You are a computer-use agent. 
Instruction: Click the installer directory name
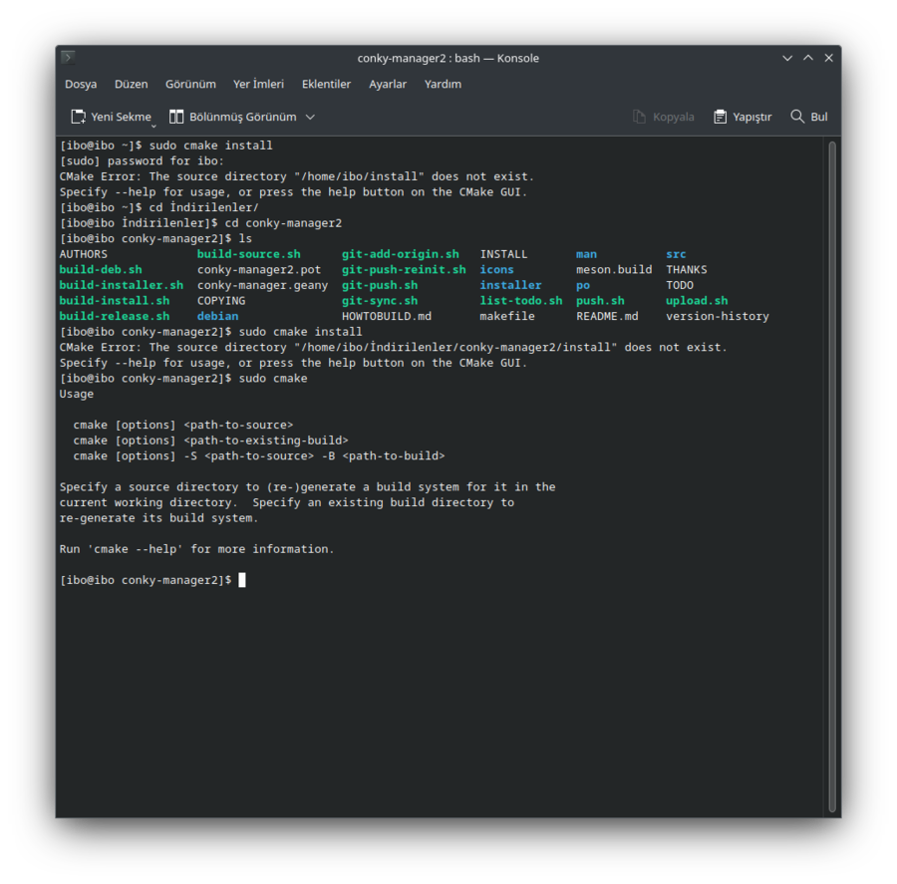click(x=510, y=285)
